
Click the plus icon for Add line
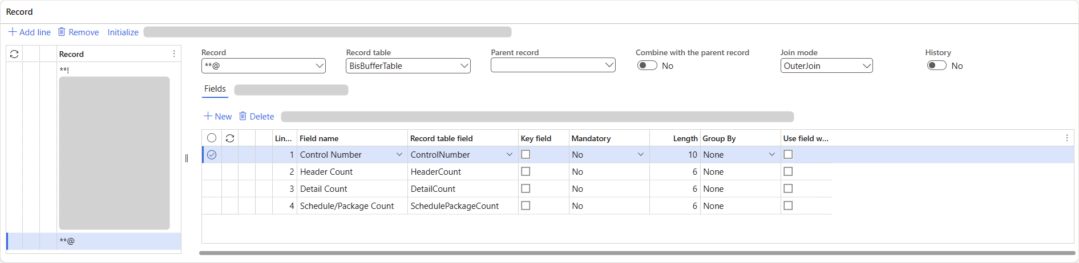(x=12, y=32)
